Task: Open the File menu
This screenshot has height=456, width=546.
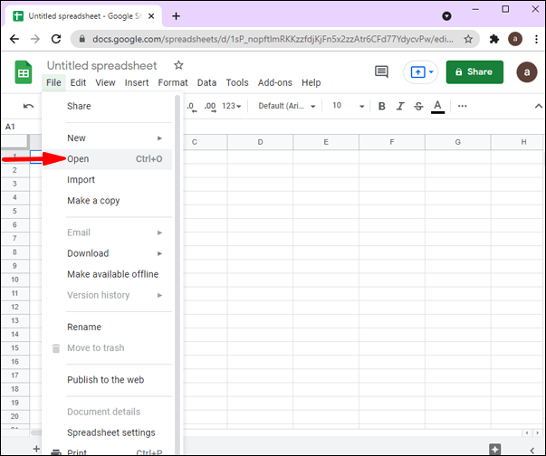Action: tap(53, 82)
